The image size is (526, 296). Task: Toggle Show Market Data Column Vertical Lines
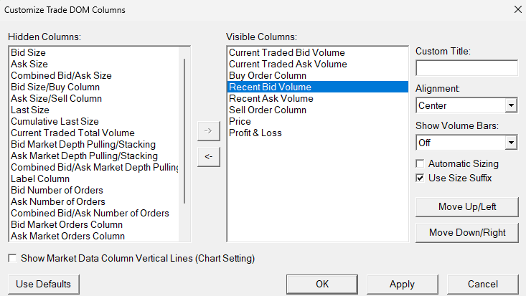click(12, 258)
